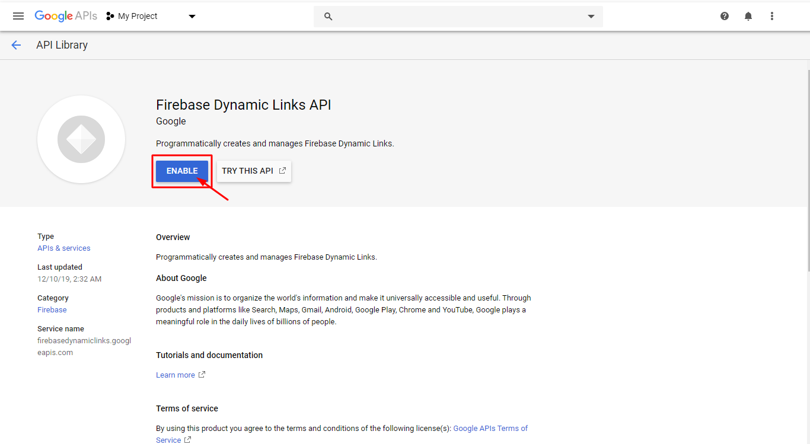Click the Category label in the sidebar
The image size is (810, 444).
pyautogui.click(x=53, y=298)
